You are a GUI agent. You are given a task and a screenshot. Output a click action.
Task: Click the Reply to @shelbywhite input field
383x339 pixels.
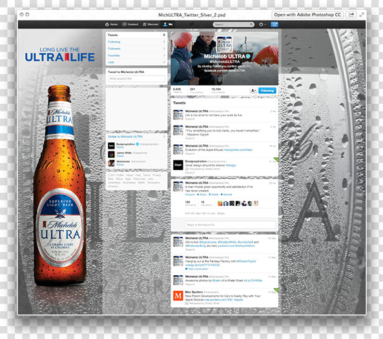click(x=231, y=225)
